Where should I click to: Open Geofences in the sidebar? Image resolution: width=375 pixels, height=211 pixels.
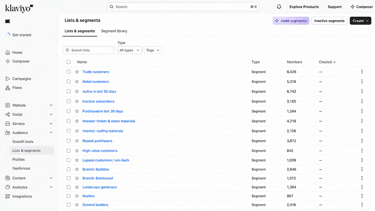(21, 168)
